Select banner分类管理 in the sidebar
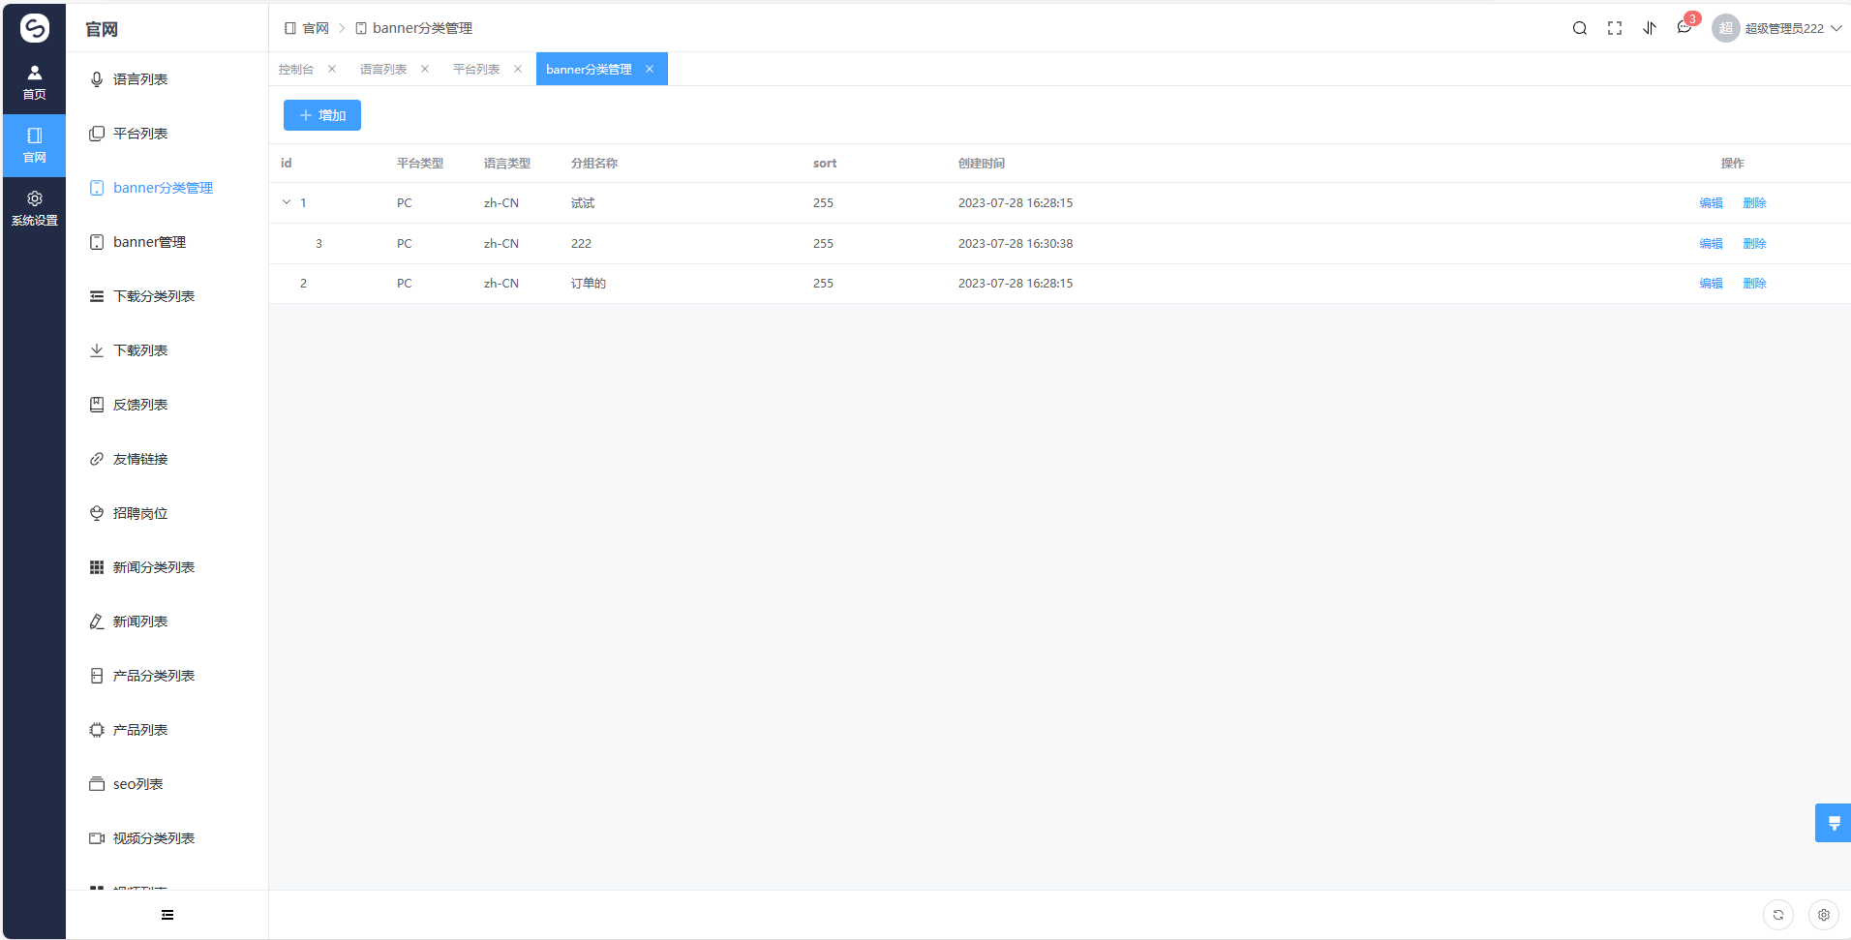This screenshot has width=1851, height=940. (x=167, y=188)
